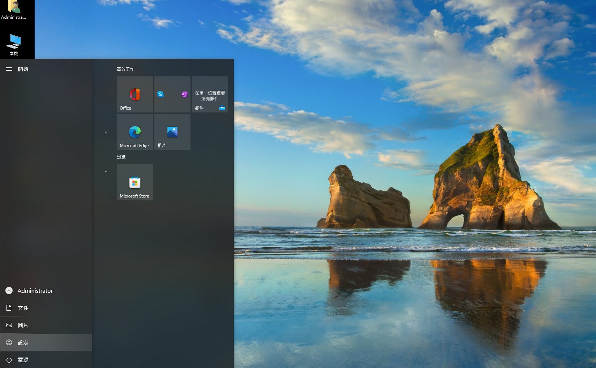
Task: Expand the Start hamburger menu
Action: (9, 69)
